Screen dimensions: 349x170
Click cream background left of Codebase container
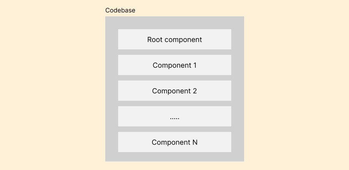click(x=53, y=89)
